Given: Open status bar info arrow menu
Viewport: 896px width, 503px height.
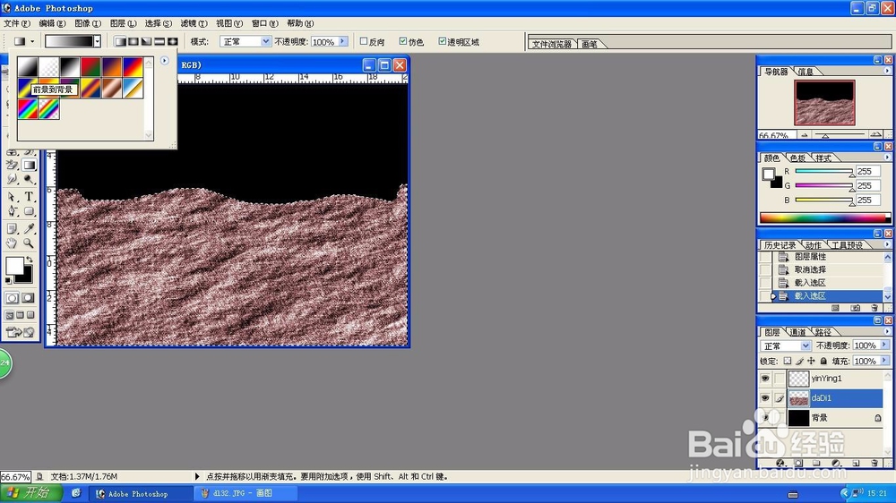Looking at the screenshot, I should click(197, 476).
